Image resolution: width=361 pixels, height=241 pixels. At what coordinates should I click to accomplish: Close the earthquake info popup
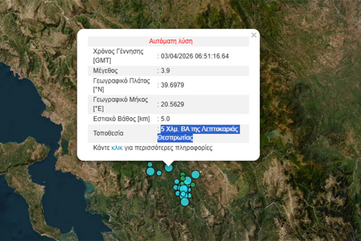coord(254,35)
